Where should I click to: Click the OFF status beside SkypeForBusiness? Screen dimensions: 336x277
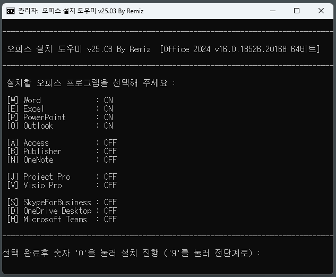pyautogui.click(x=110, y=203)
